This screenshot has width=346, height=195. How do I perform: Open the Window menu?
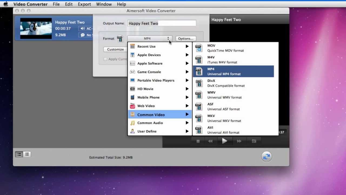(x=104, y=4)
